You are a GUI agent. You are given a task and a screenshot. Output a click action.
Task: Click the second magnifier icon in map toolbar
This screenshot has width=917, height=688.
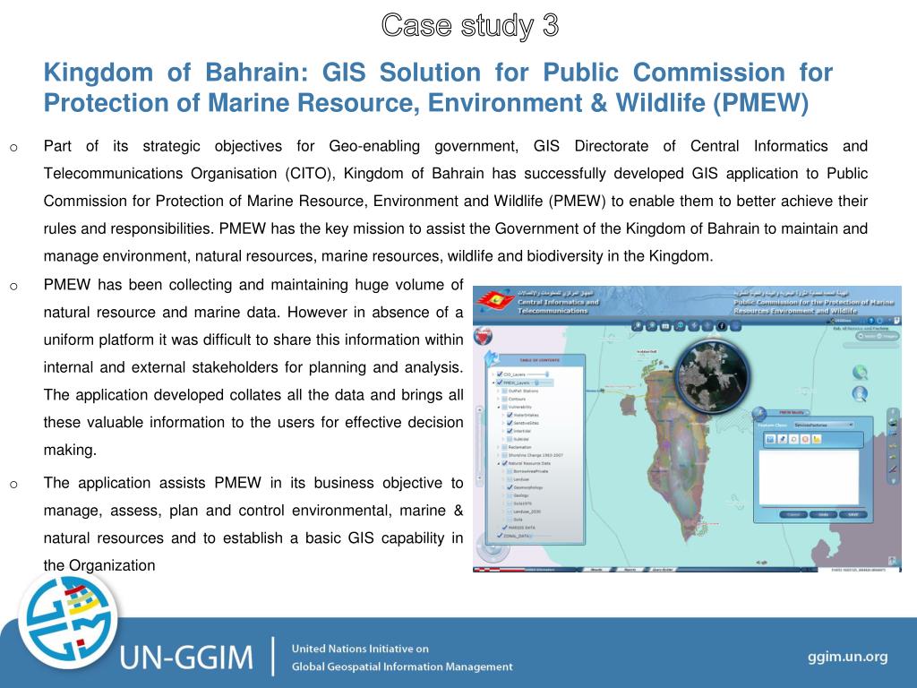(652, 325)
